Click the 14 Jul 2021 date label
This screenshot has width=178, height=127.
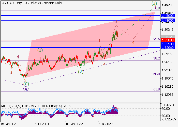click(x=41, y=124)
